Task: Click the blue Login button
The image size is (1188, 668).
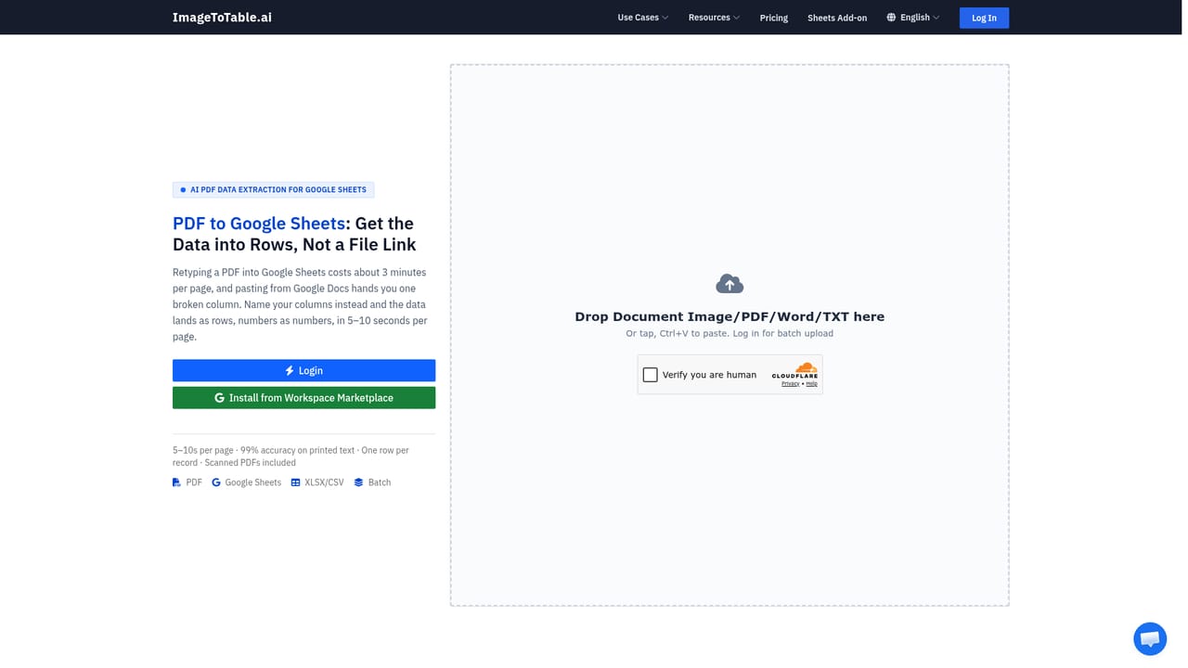Action: click(x=303, y=370)
